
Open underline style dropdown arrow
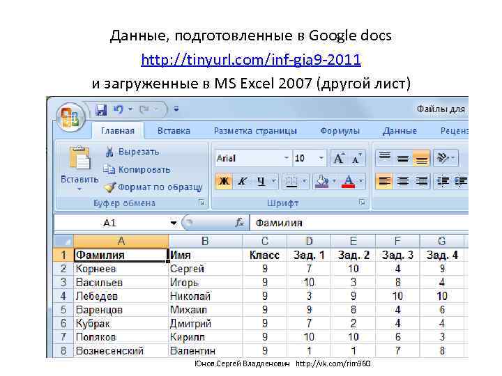tap(274, 181)
